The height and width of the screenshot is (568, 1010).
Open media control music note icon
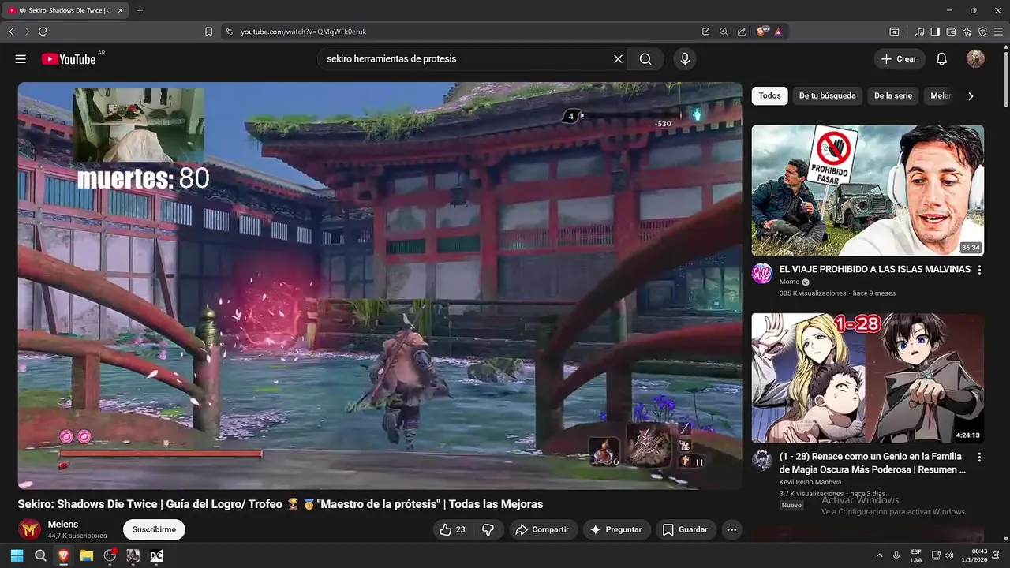click(x=919, y=32)
